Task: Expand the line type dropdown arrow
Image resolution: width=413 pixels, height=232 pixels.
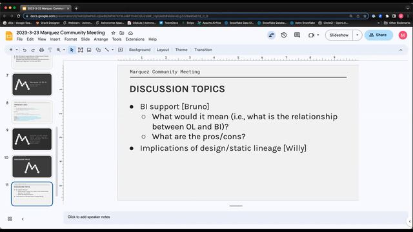Action: 112,50
